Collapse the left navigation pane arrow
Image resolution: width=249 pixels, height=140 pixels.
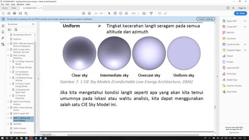pyautogui.click(x=38, y=79)
